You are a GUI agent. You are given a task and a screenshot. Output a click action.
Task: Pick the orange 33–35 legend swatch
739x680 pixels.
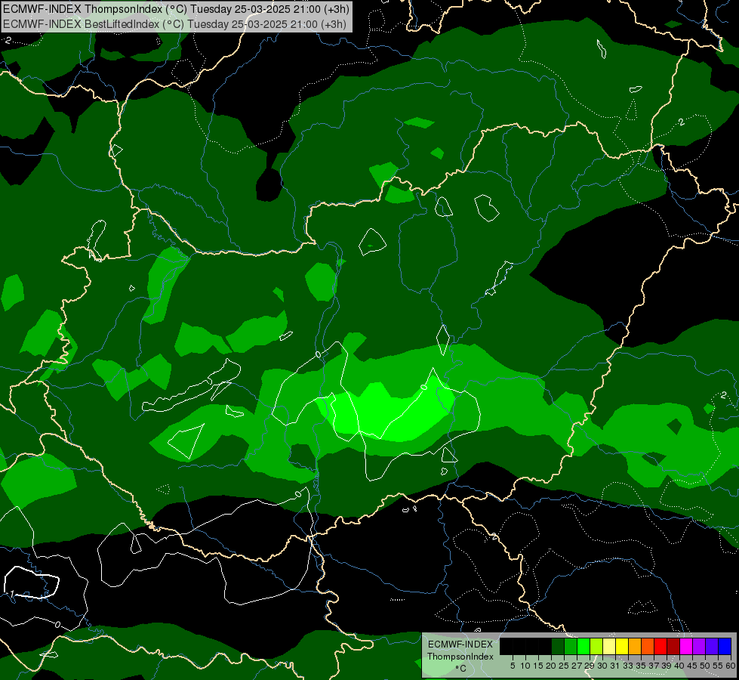[x=635, y=646]
